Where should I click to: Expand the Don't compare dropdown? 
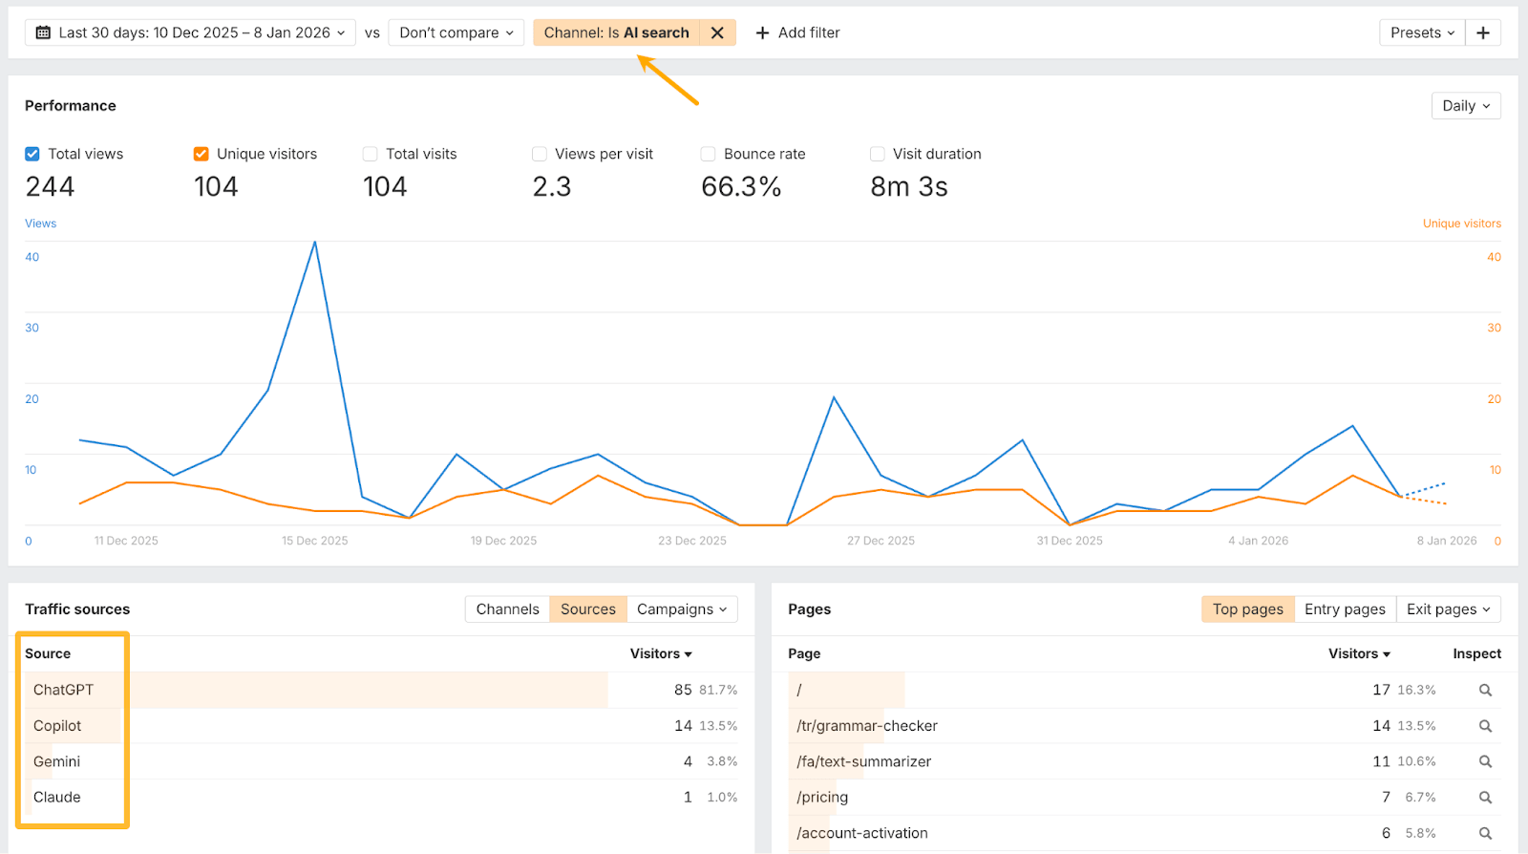(x=456, y=32)
